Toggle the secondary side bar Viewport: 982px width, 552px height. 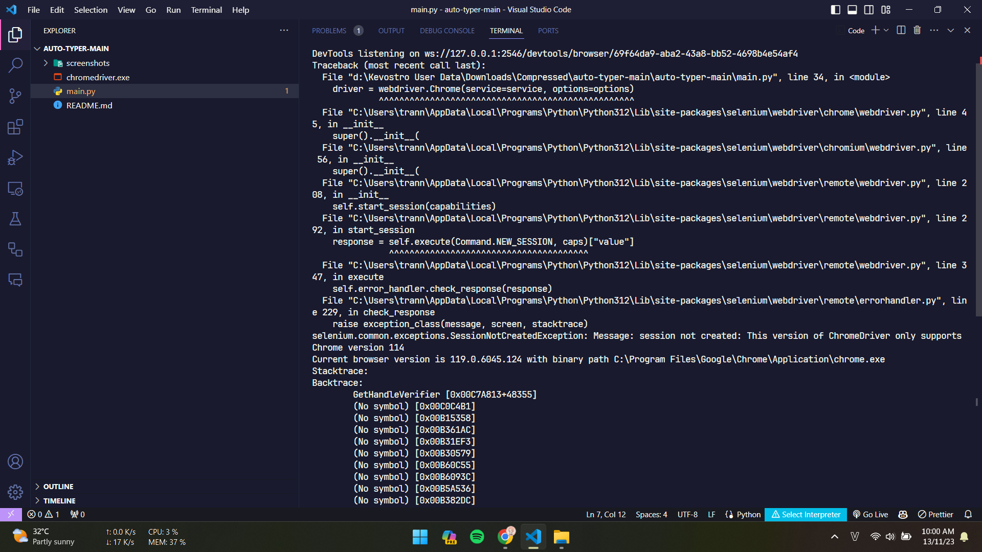tap(868, 9)
